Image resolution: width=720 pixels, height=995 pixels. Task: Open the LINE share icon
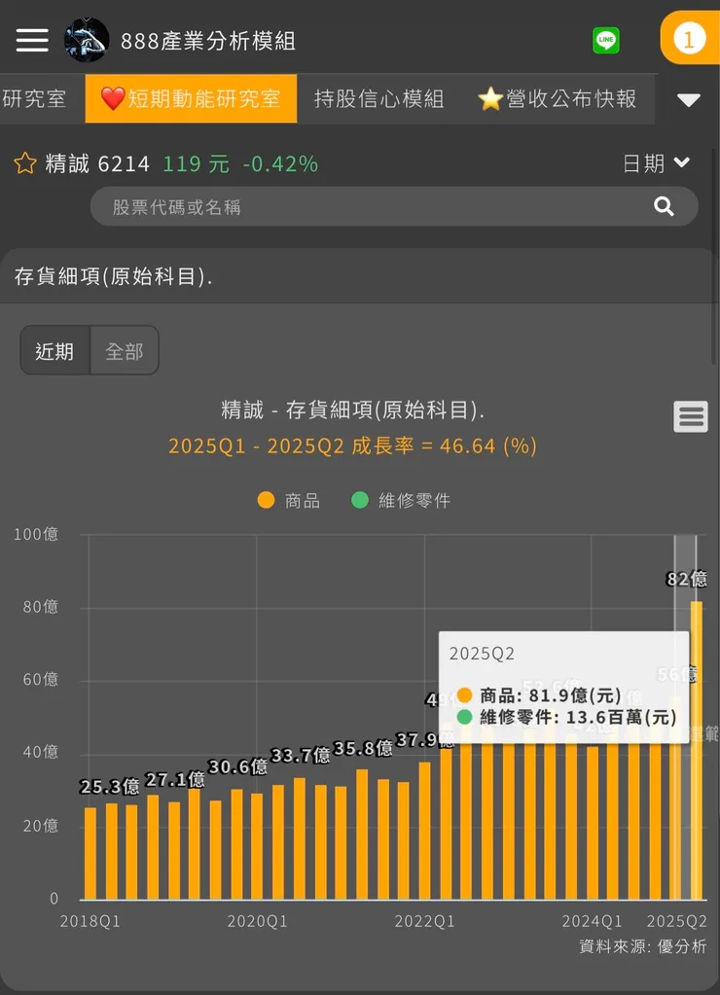click(x=606, y=41)
